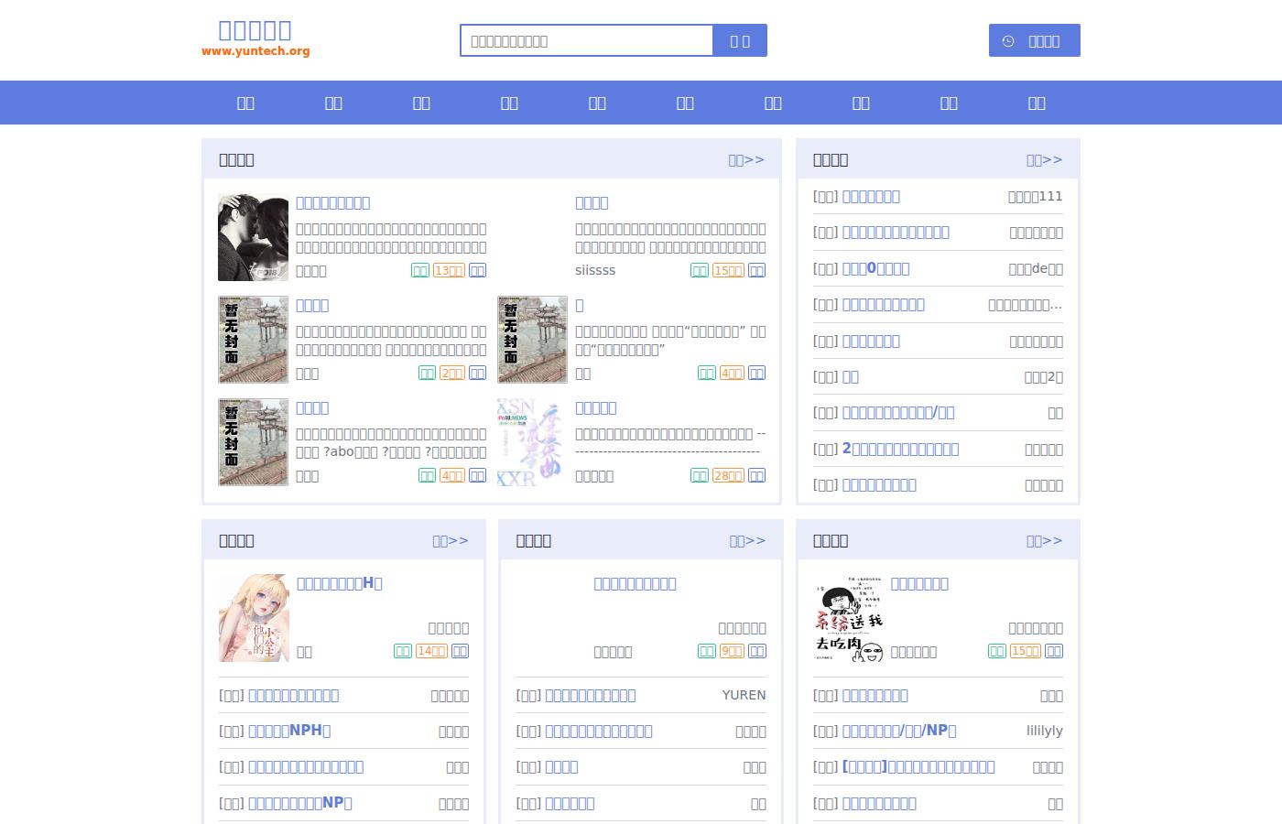
Task: Open list title in the YUREN row
Action: coord(590,695)
